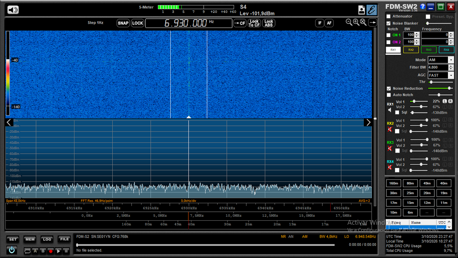Image resolution: width=458 pixels, height=258 pixels.
Task: Click the user profile document icon
Action: [362, 10]
